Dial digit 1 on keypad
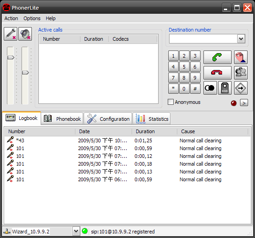The image size is (255, 238). (173, 56)
